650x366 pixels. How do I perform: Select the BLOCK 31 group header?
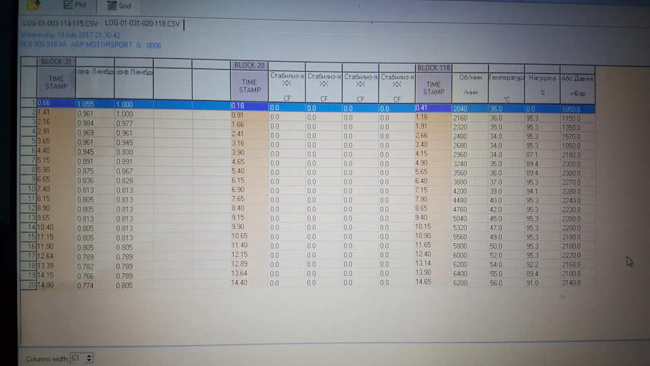(56, 62)
